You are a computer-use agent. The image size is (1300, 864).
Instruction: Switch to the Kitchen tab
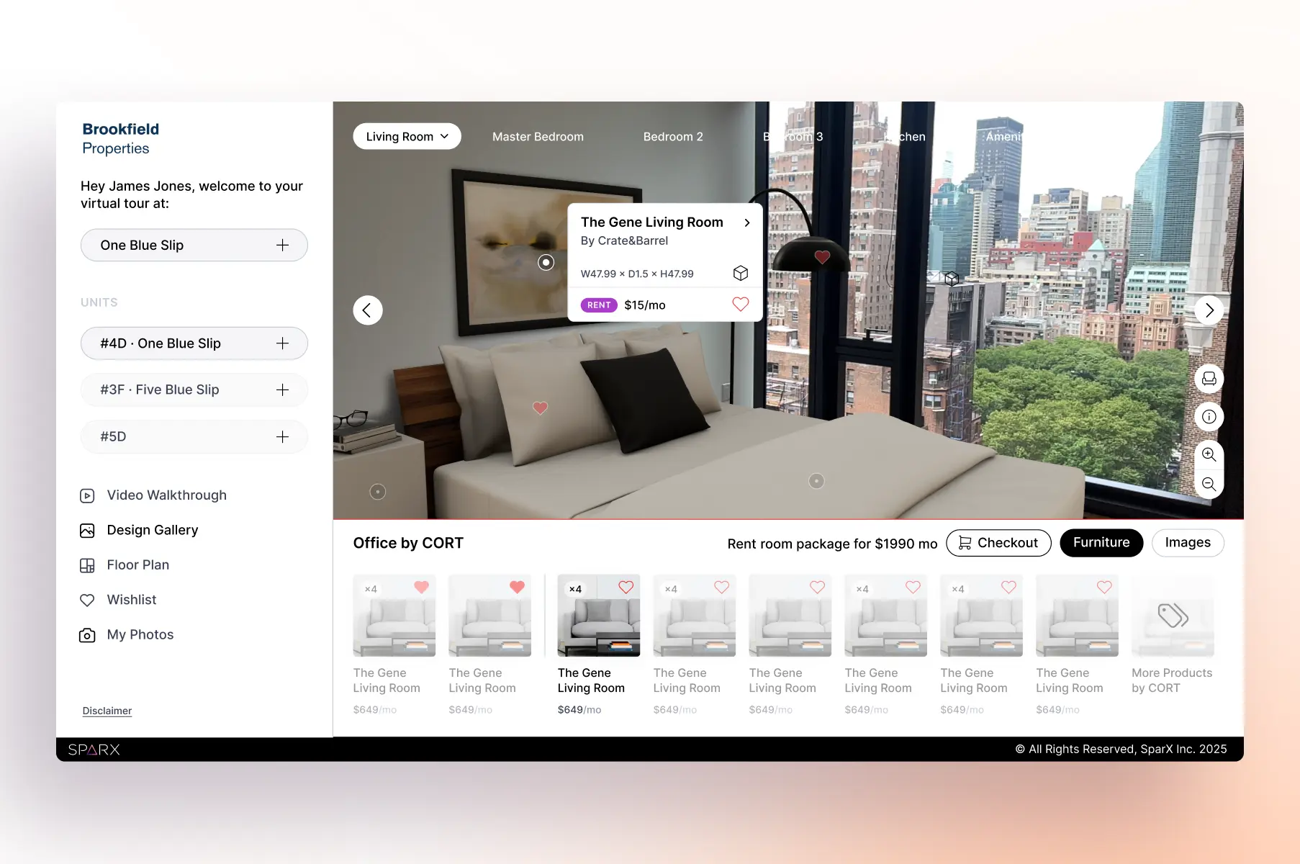[x=905, y=137]
